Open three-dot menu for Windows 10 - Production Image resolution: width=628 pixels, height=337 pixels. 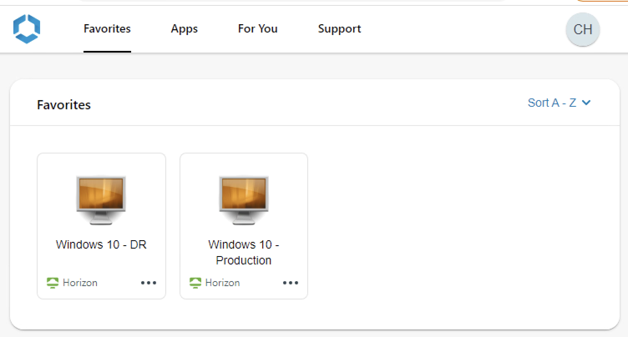[x=291, y=283]
